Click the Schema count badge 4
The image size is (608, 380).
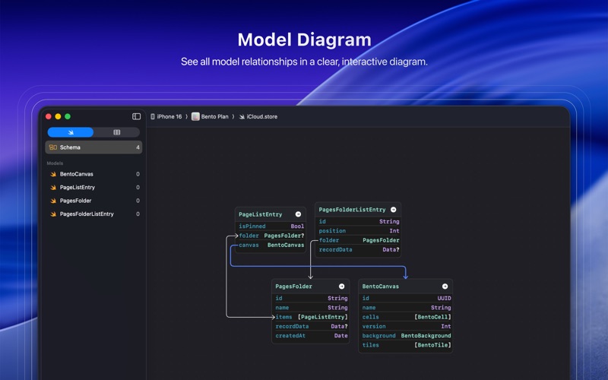coord(138,147)
